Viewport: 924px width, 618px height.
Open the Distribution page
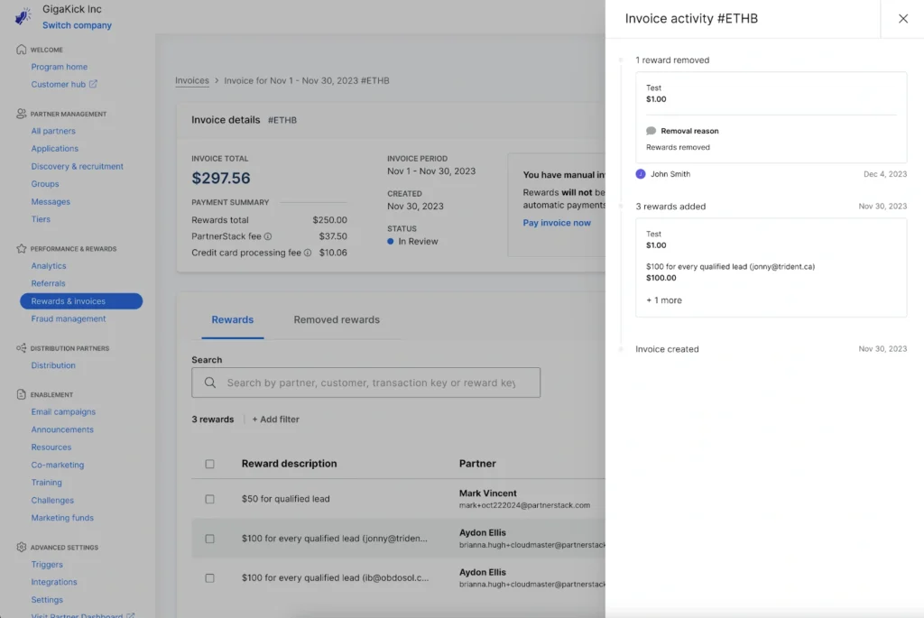coord(53,365)
